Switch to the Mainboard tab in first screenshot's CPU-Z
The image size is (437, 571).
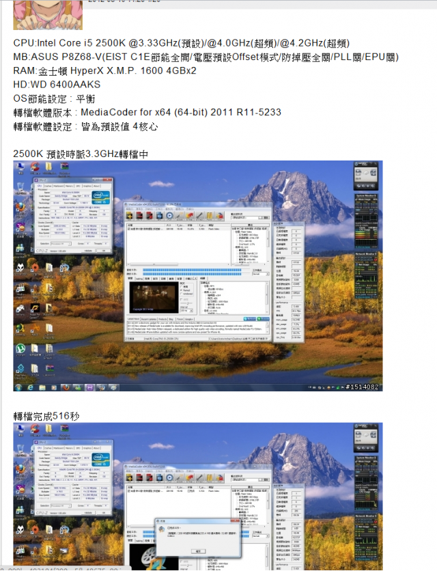[59, 186]
